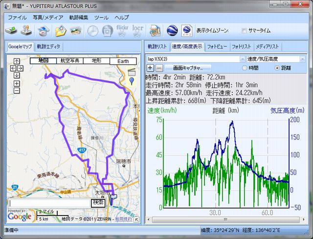Zoom out the map with minus control

click(17, 91)
